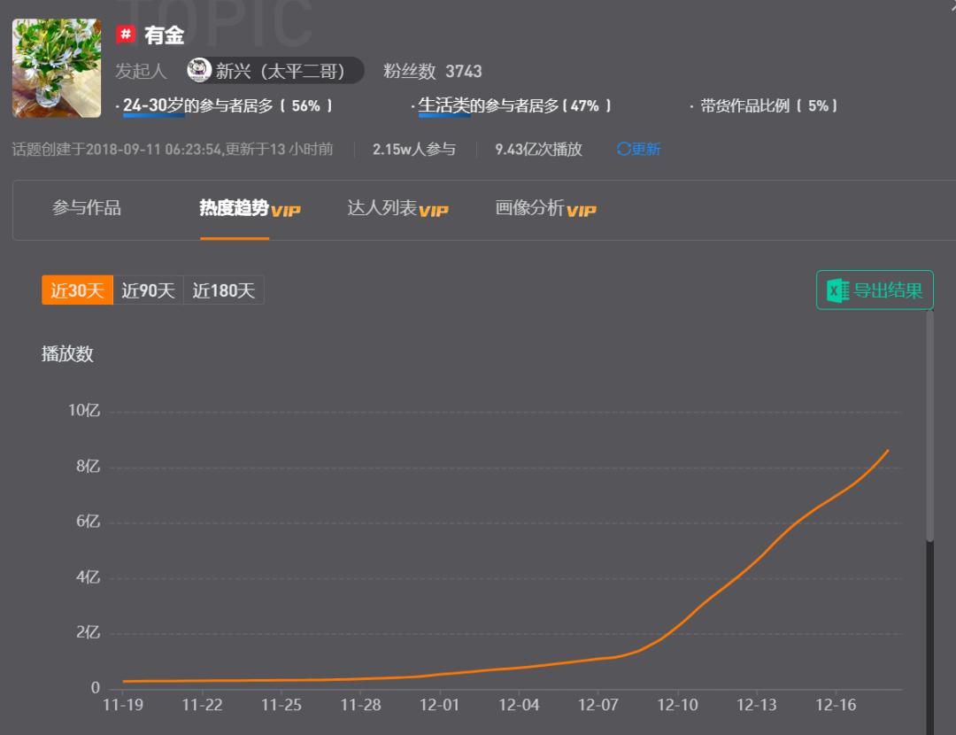
Task: Click the 11-19 x-axis date label
Action: pyautogui.click(x=122, y=705)
